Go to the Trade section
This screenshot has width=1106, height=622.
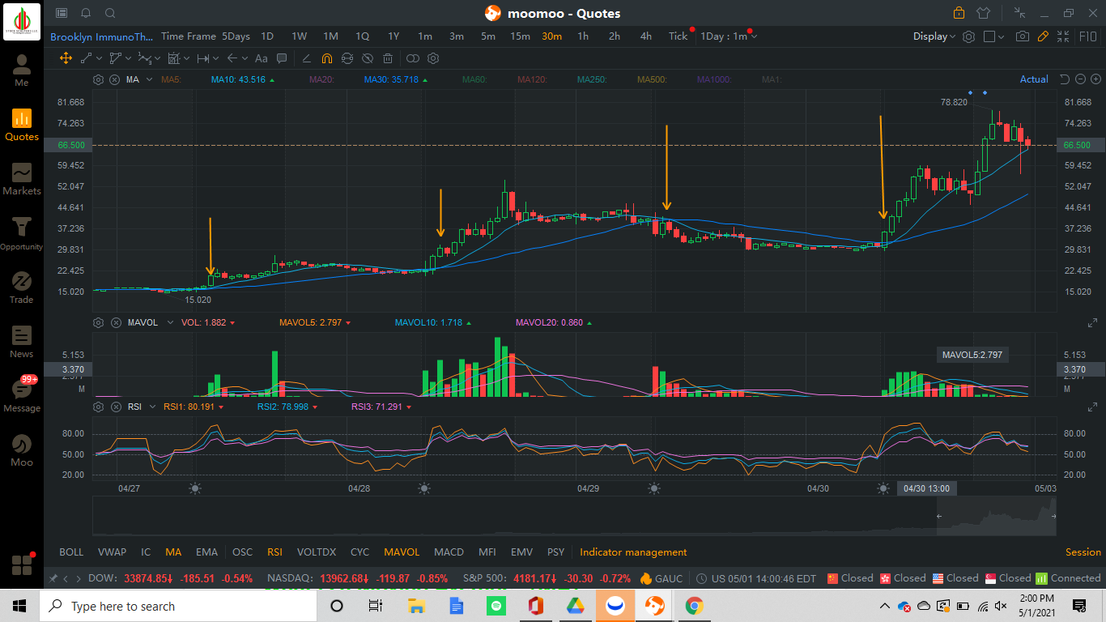[22, 288]
